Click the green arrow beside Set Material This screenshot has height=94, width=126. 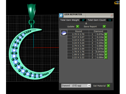click(x=108, y=86)
